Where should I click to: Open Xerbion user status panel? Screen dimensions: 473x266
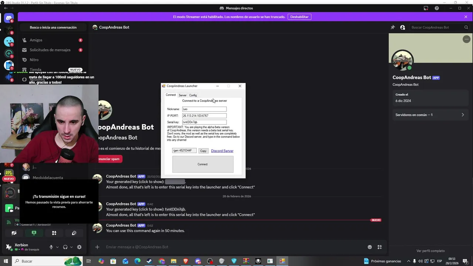(x=24, y=247)
